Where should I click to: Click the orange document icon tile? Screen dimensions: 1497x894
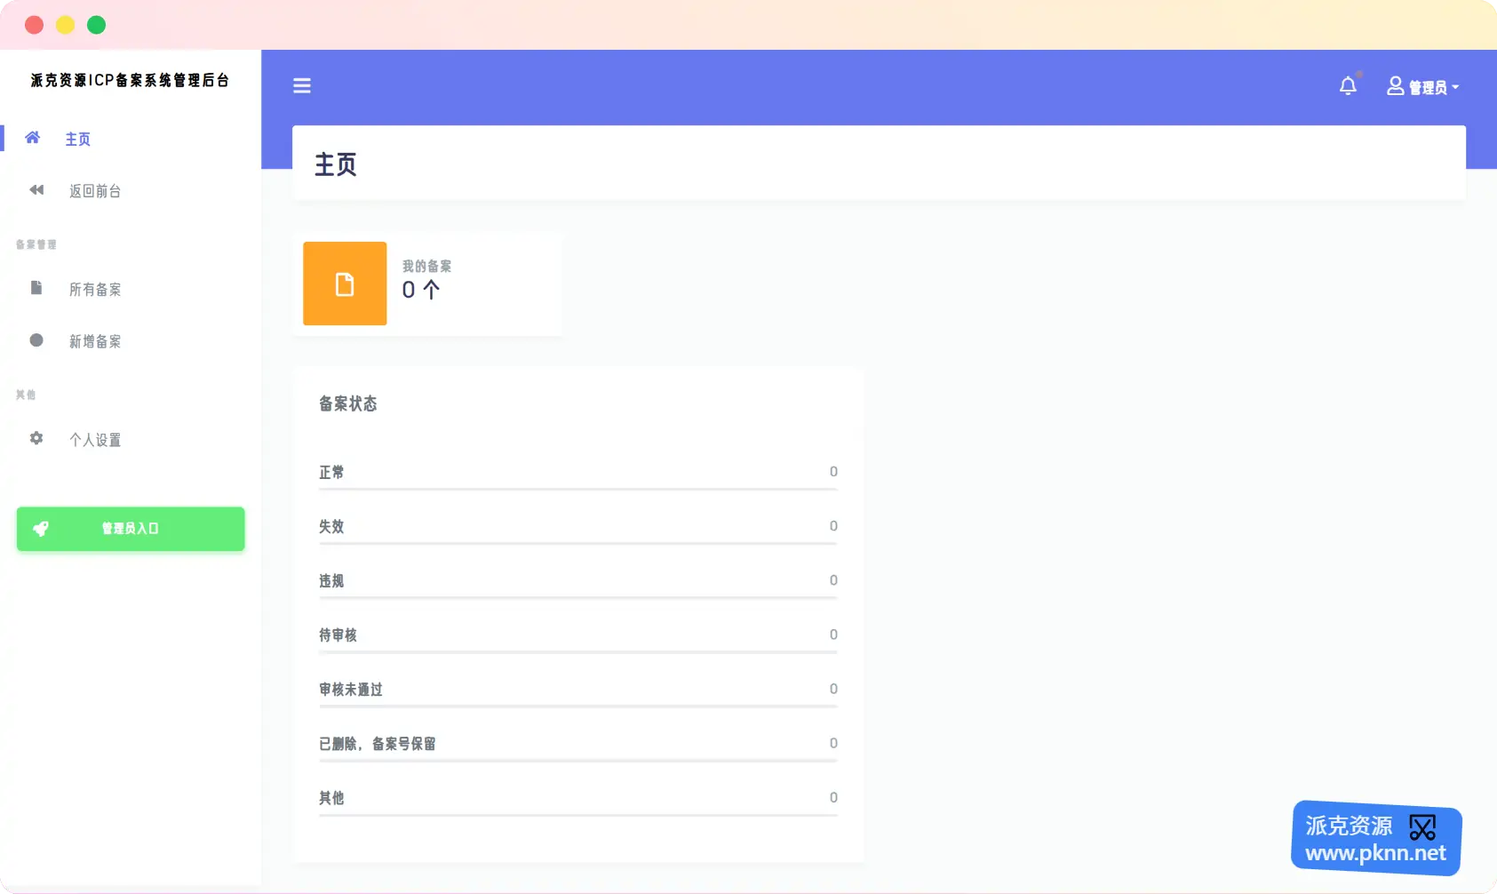345,283
